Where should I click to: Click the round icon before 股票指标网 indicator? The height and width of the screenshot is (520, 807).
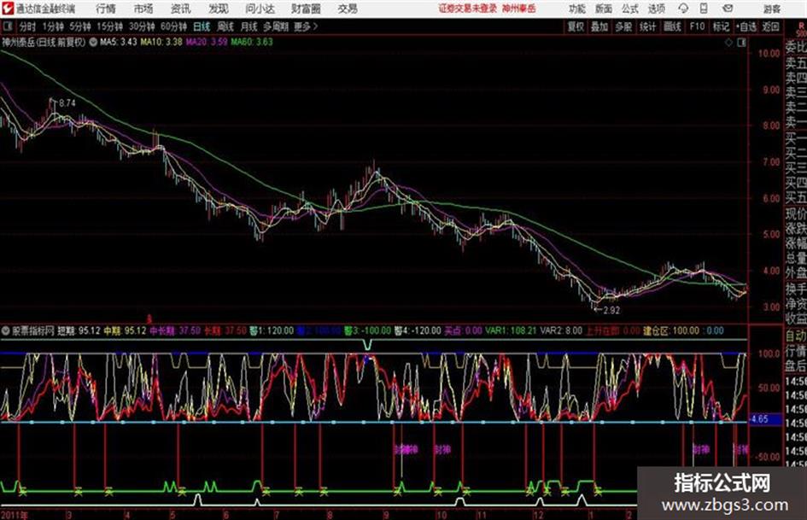click(x=5, y=330)
